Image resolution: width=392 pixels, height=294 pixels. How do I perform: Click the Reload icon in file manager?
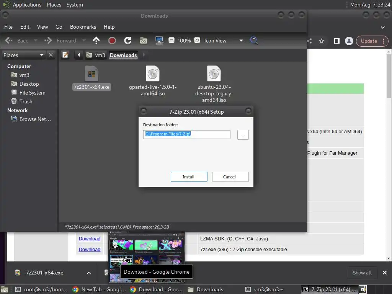click(128, 41)
